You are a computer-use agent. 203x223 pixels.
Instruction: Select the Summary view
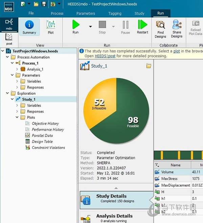[x=29, y=27]
